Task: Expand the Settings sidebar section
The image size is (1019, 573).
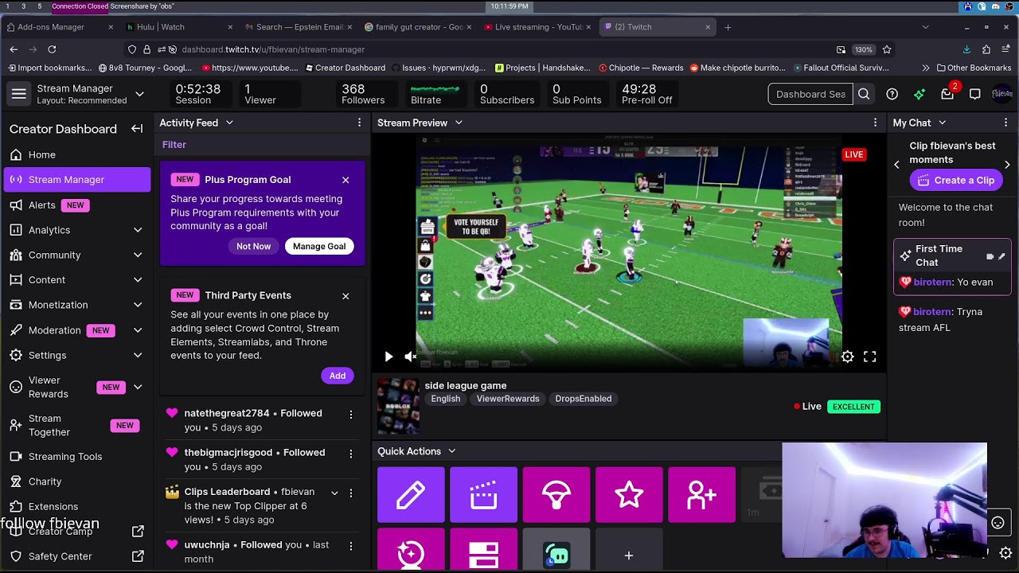Action: tap(138, 355)
